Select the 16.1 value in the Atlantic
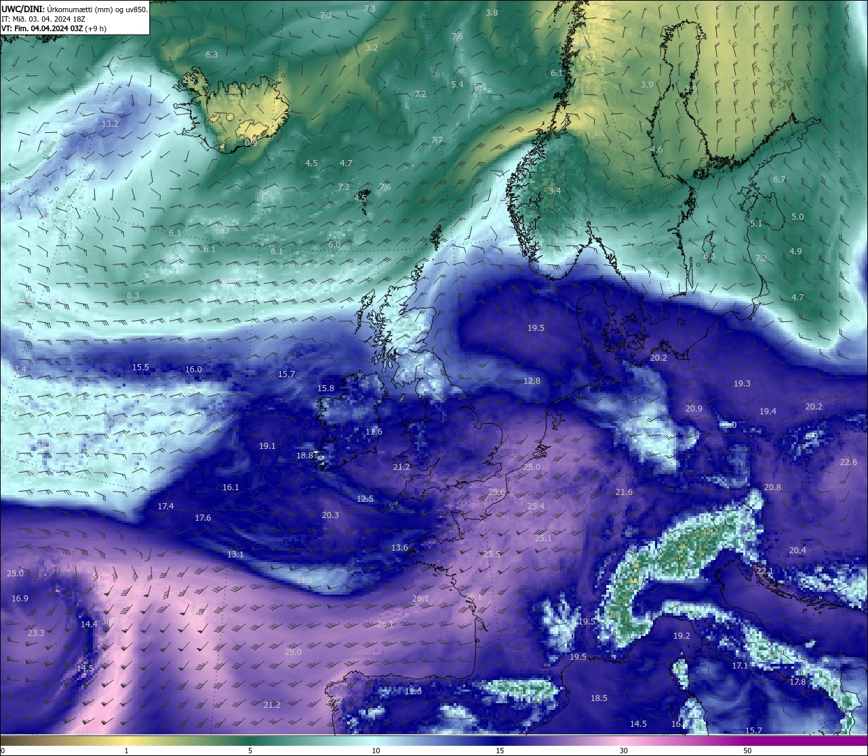Image resolution: width=868 pixels, height=756 pixels. [x=231, y=488]
